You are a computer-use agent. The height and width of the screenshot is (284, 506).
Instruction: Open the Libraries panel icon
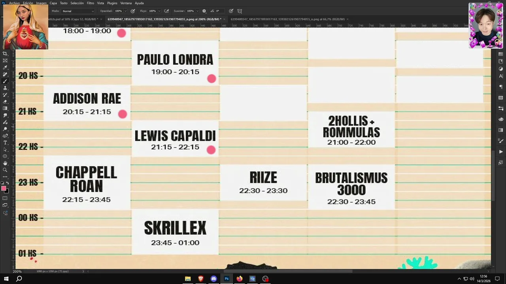pos(501,61)
